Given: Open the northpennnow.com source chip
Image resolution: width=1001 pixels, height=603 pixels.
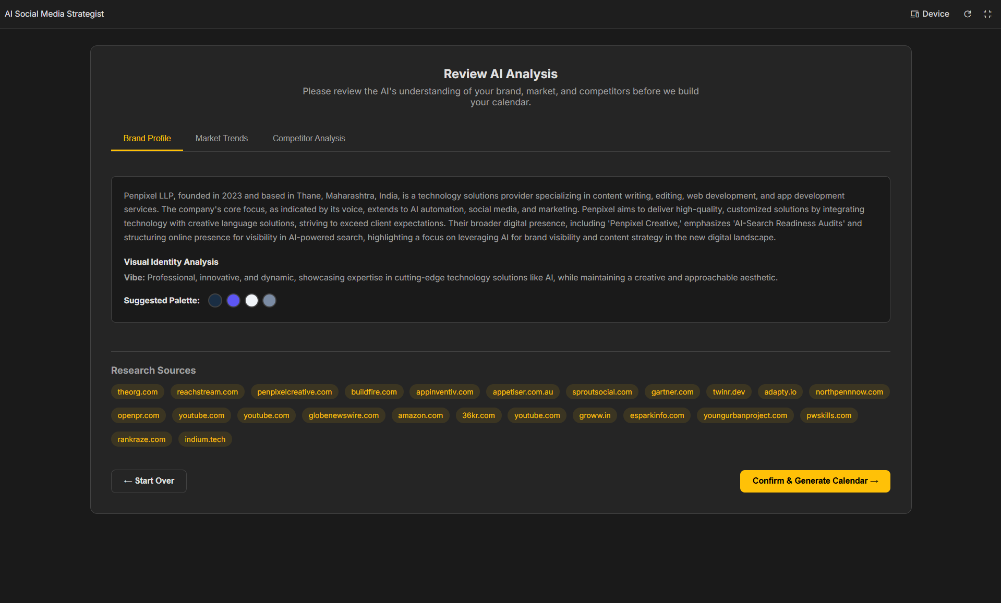Looking at the screenshot, I should (x=850, y=392).
